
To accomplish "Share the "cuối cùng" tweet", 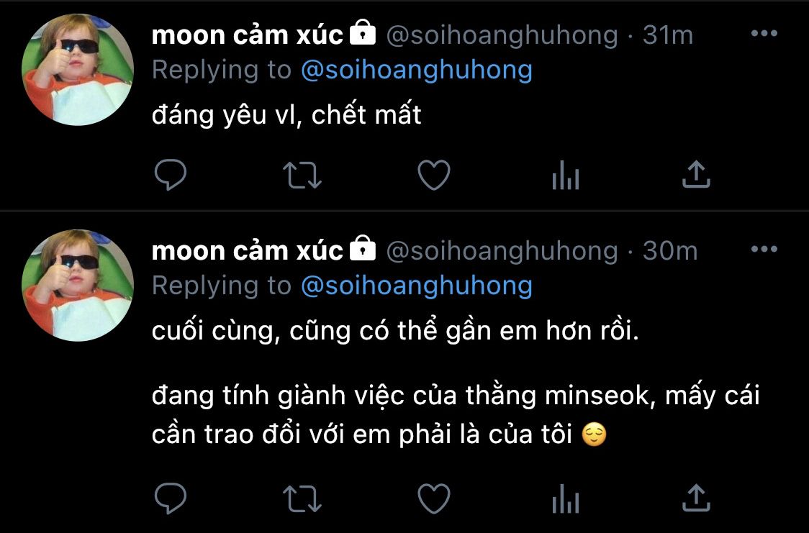I will [x=697, y=497].
